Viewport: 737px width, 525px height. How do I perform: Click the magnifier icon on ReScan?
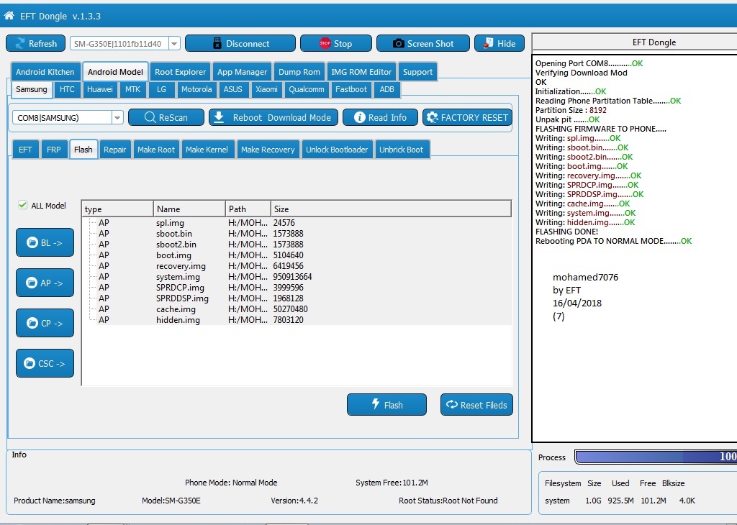point(150,117)
